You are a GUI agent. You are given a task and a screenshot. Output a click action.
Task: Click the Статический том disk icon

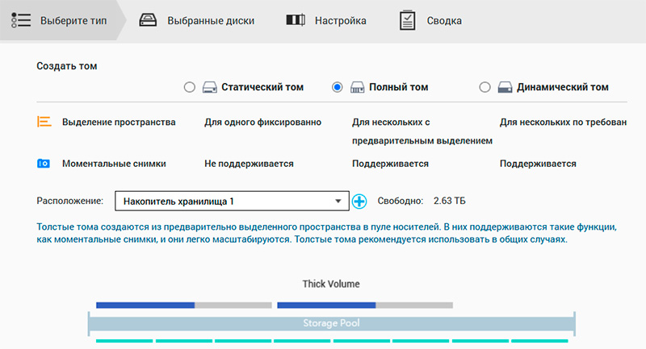click(x=210, y=88)
